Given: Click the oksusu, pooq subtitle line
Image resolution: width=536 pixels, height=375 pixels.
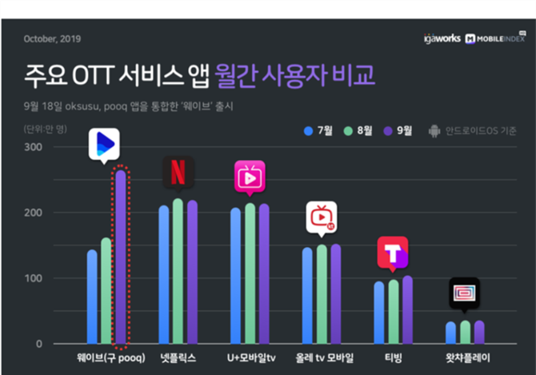Looking at the screenshot, I should pos(129,106).
